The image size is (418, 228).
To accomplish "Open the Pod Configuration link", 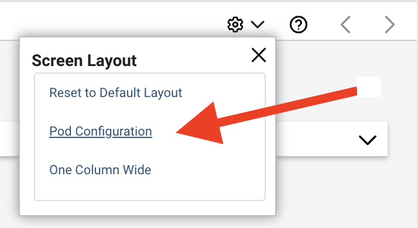I will click(x=101, y=132).
